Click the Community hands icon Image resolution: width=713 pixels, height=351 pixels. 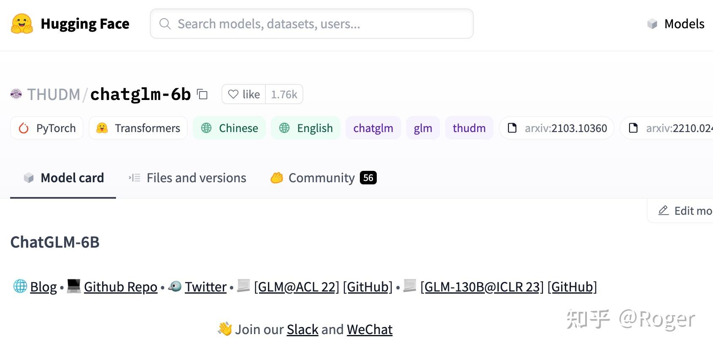277,178
